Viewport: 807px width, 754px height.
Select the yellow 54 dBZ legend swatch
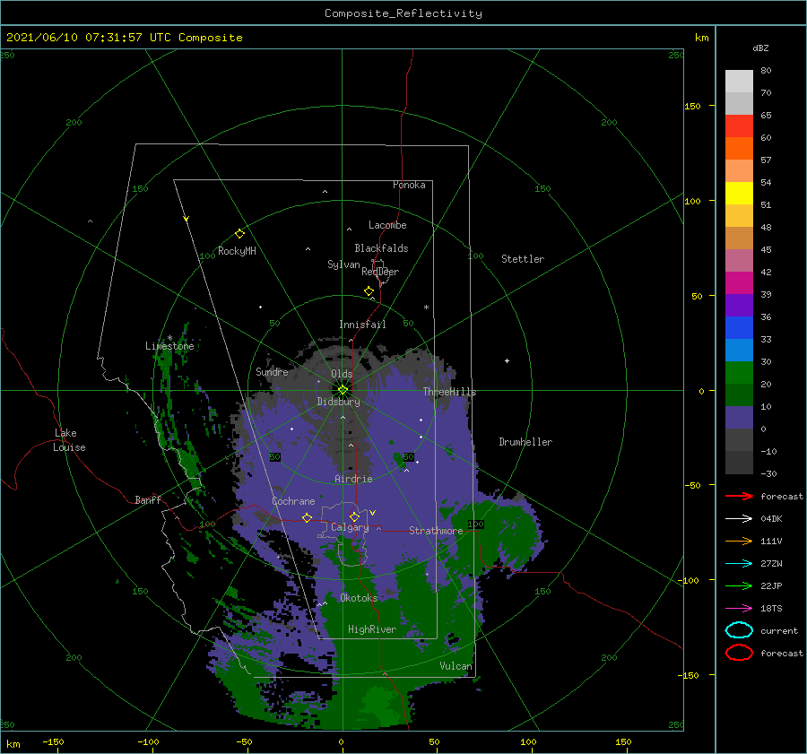[739, 193]
